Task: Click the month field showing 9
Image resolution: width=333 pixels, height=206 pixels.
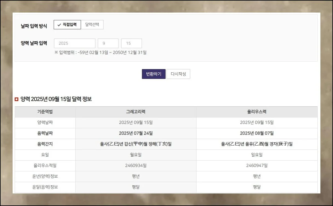Action: click(x=108, y=43)
